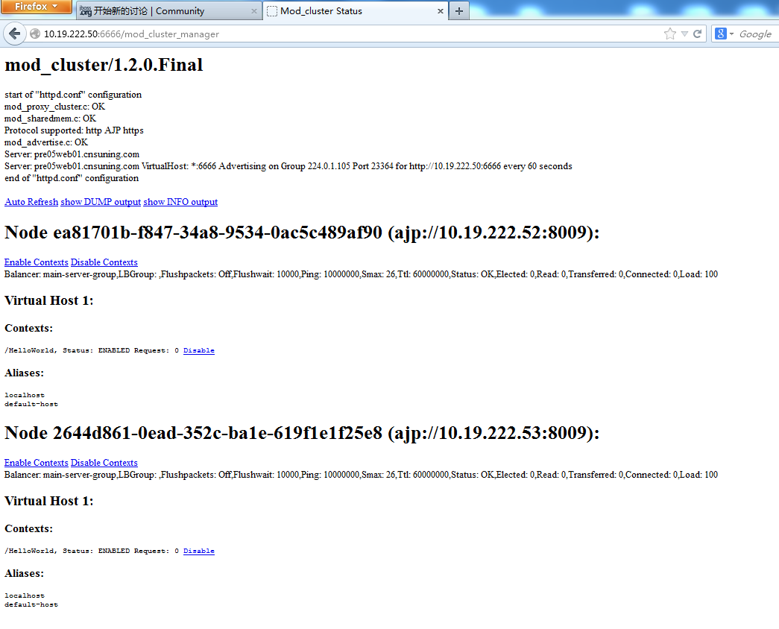
Task: Click 'default-host' alias under node 10.19.222.53
Action: pos(31,604)
